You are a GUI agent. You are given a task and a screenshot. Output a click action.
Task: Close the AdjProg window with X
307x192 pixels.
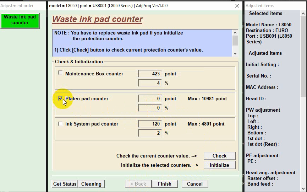pos(237,6)
